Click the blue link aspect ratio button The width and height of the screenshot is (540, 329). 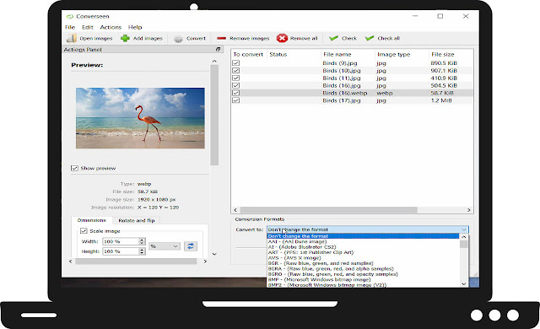(191, 246)
